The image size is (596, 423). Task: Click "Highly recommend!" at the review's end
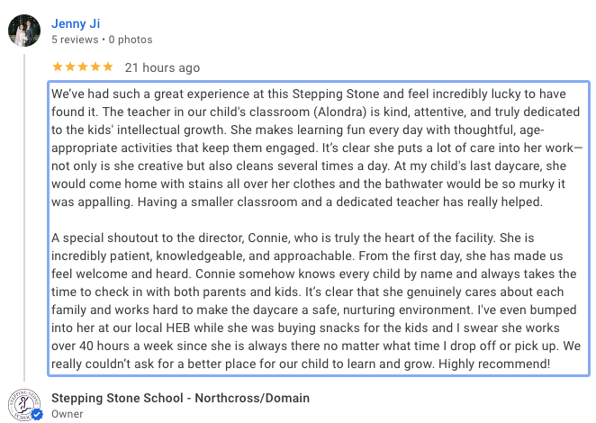(494, 364)
